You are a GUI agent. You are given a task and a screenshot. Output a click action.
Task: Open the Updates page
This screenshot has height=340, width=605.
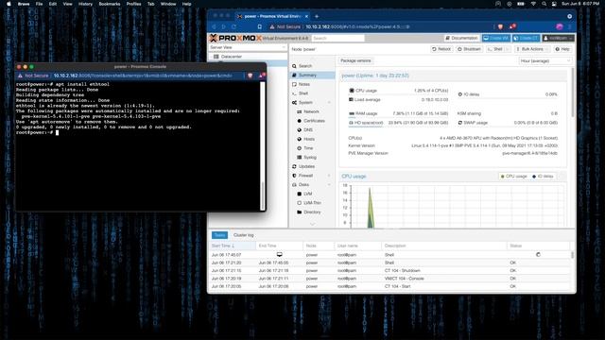click(306, 166)
